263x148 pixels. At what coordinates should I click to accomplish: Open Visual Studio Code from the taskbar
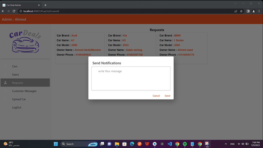(170, 144)
